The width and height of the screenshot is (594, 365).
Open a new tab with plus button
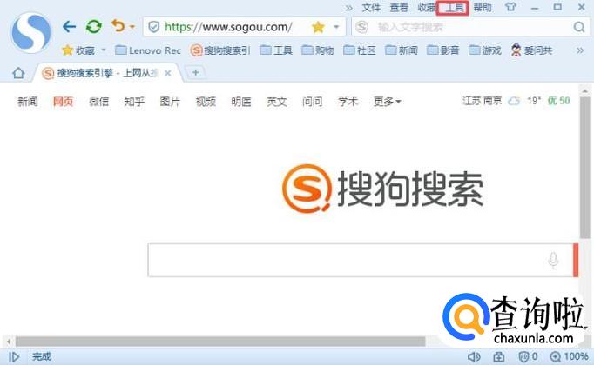[x=195, y=72]
